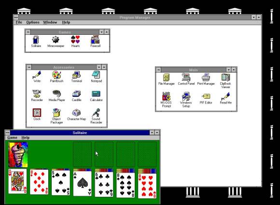Click the 8 of Hearts card
Screen dimensions: 280x205
tap(147, 186)
